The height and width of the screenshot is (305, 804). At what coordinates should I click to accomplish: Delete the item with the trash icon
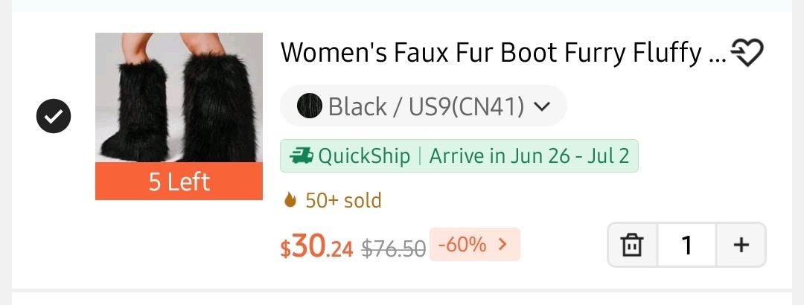(x=632, y=245)
